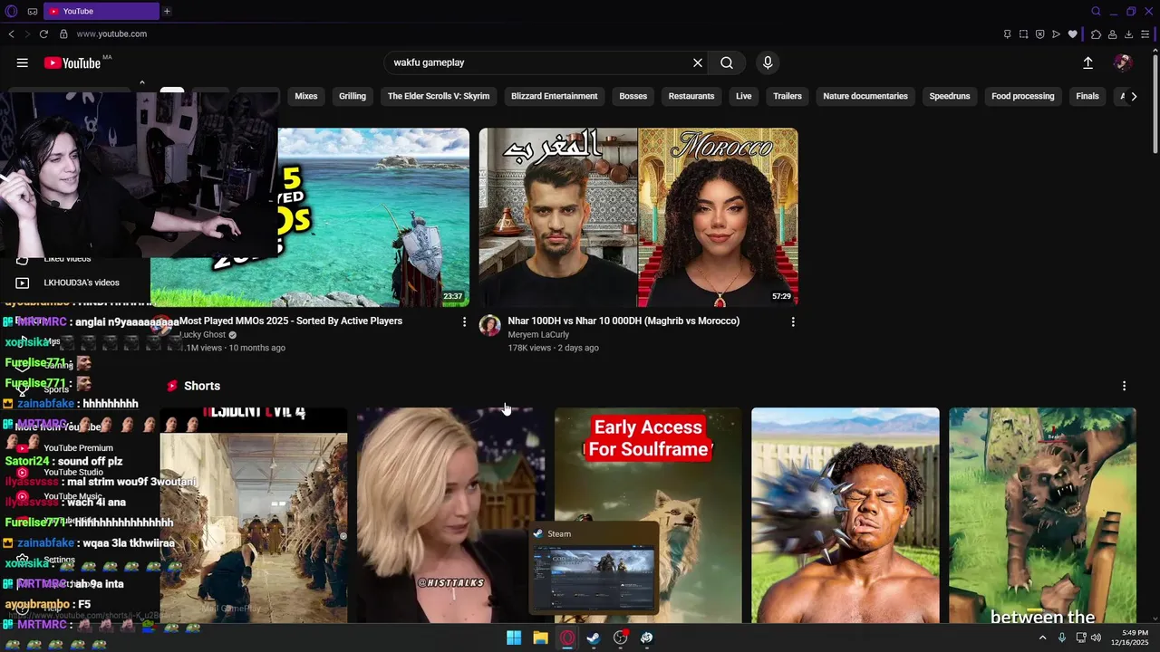Open the browser profile account icon
The width and height of the screenshot is (1160, 652).
click(x=1112, y=34)
